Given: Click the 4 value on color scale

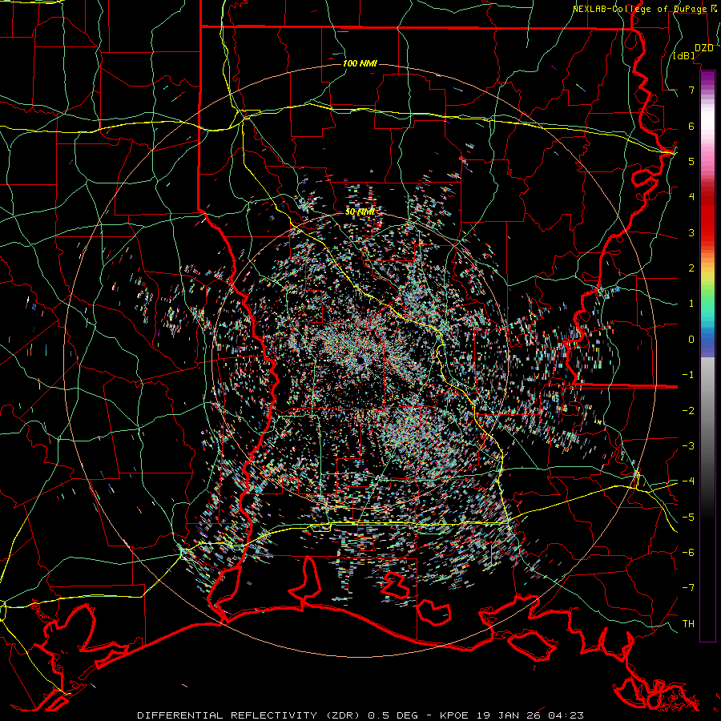Looking at the screenshot, I should (691, 197).
